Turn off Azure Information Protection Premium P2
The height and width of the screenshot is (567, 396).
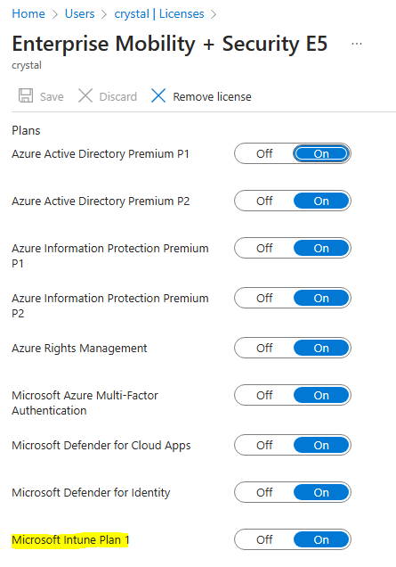(x=264, y=298)
